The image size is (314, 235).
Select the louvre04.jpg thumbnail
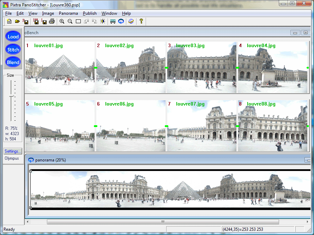click(x=273, y=67)
